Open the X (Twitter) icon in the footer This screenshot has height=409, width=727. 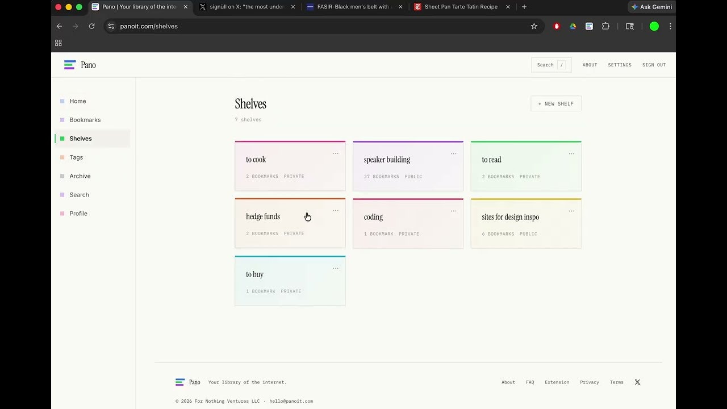point(637,382)
